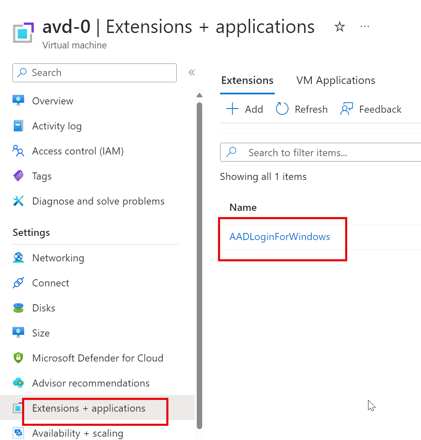Click the sidebar scrollbar up arrow
The image size is (421, 440).
(x=199, y=96)
